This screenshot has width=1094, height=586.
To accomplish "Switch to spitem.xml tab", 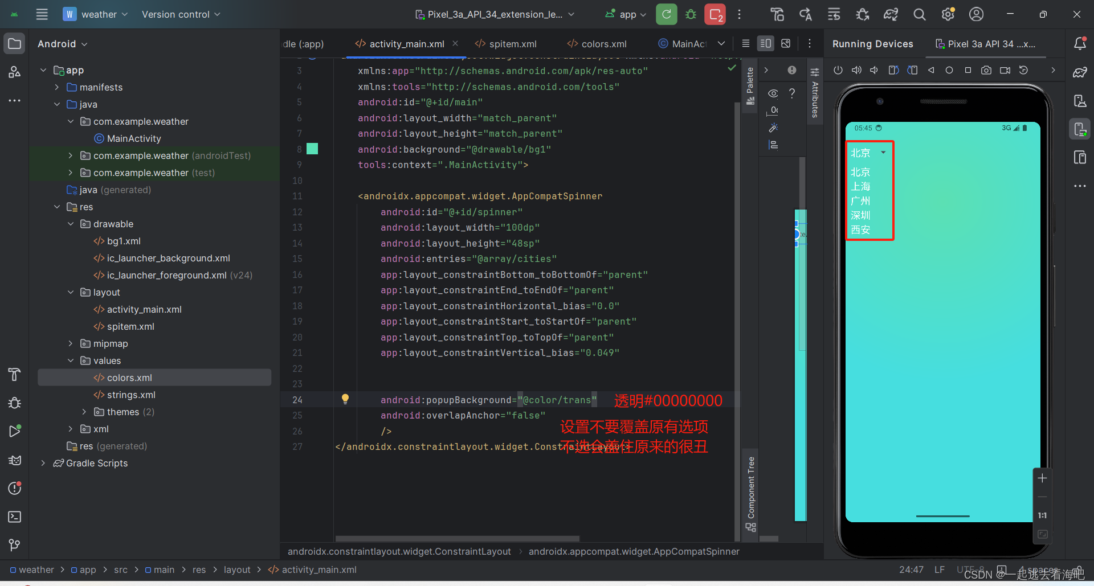I will (506, 44).
